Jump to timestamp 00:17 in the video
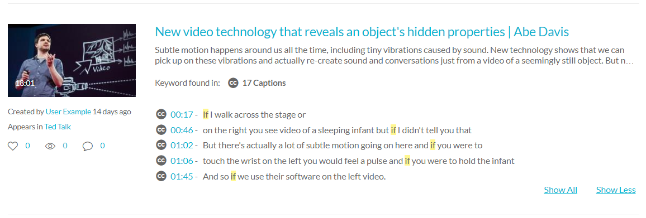 pyautogui.click(x=182, y=115)
